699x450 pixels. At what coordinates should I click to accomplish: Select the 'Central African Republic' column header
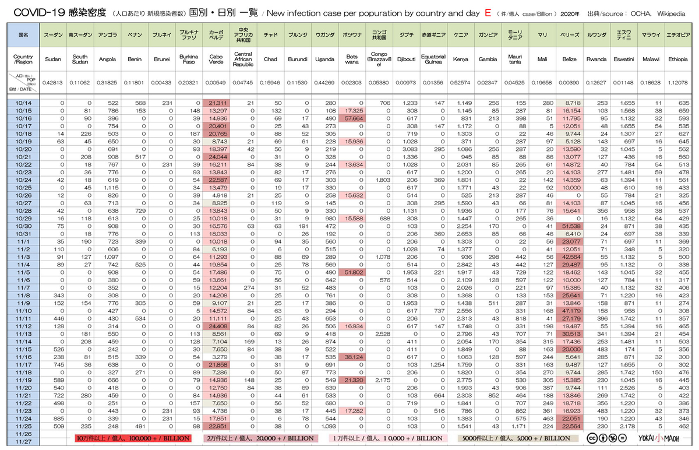pos(243,59)
